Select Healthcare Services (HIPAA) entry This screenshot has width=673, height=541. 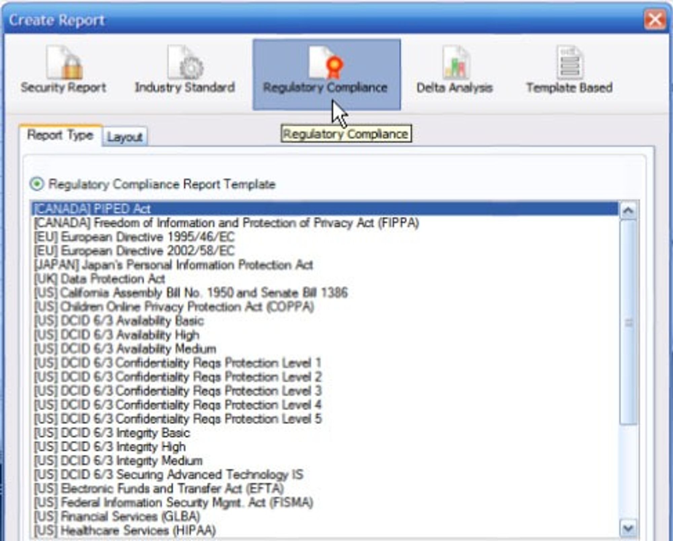(x=325, y=531)
